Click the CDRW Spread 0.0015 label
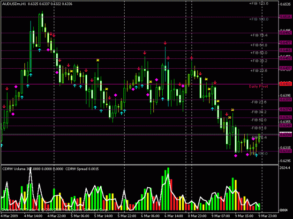This screenshot has height=219, width=293. click(x=82, y=169)
